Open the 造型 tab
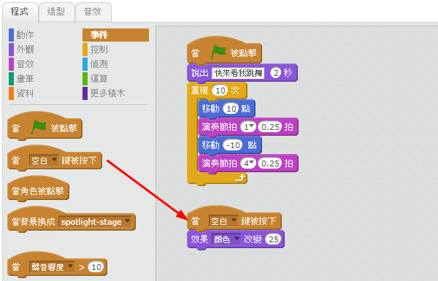The image size is (438, 281). [x=56, y=12]
